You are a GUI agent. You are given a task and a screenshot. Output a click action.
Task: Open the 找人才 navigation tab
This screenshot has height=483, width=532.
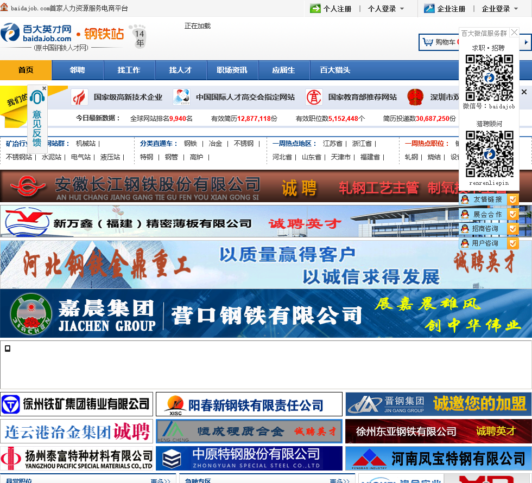coord(180,70)
